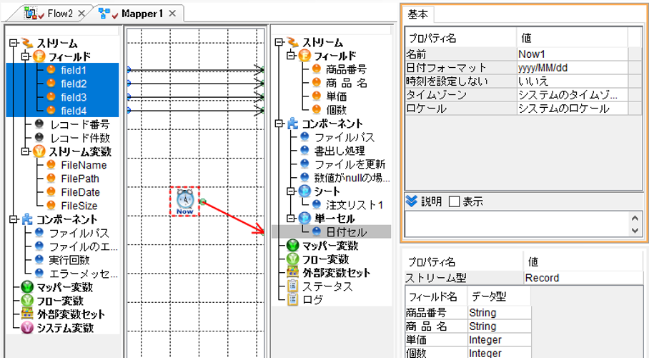
Task: Click the right フロー変数 green icon
Action: [x=292, y=259]
